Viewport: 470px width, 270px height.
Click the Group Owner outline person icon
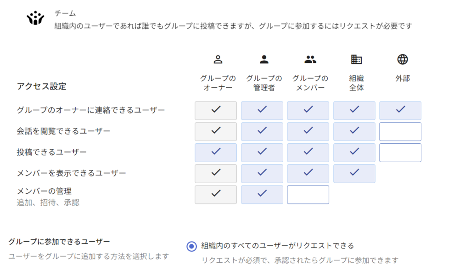tap(218, 59)
